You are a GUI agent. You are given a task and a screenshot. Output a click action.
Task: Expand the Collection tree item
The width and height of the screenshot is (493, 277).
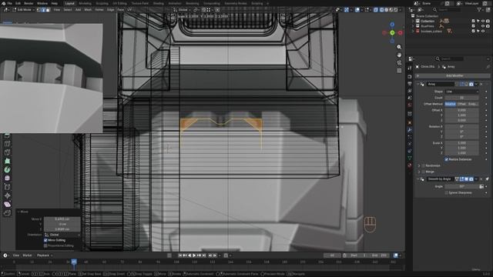pos(413,21)
